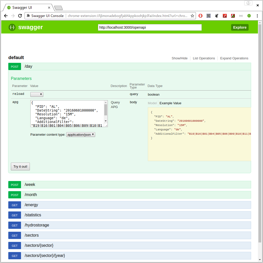Click the API URL input field
This screenshot has height=263, width=263.
[x=150, y=27]
